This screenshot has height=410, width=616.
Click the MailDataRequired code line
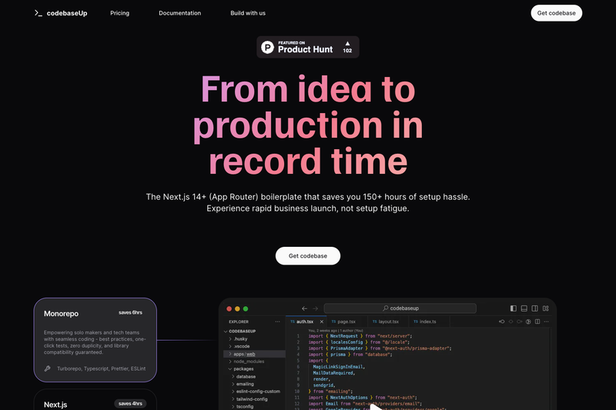pos(334,373)
